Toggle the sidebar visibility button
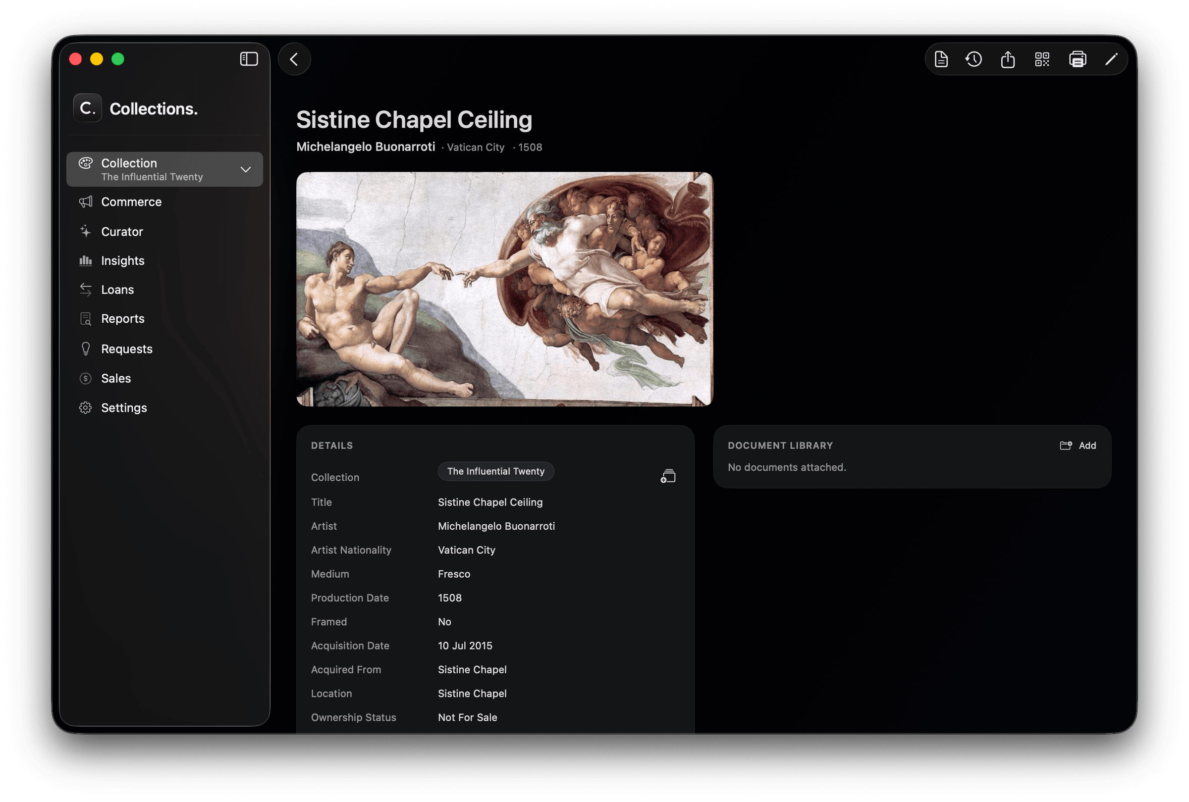 tap(249, 59)
